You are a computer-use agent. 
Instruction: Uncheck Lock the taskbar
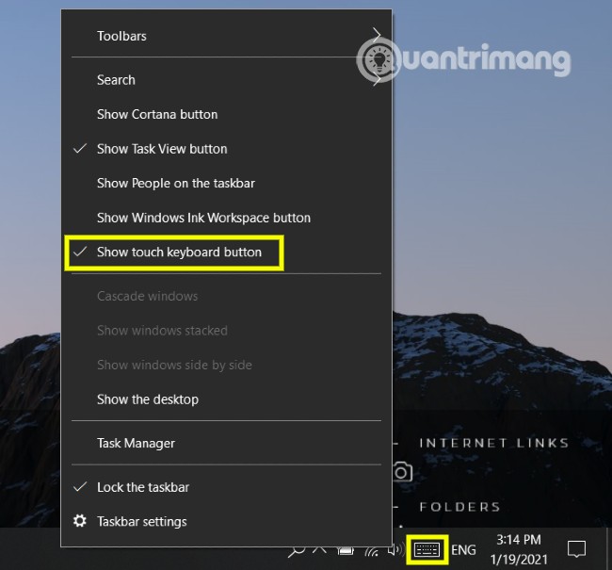[226, 487]
